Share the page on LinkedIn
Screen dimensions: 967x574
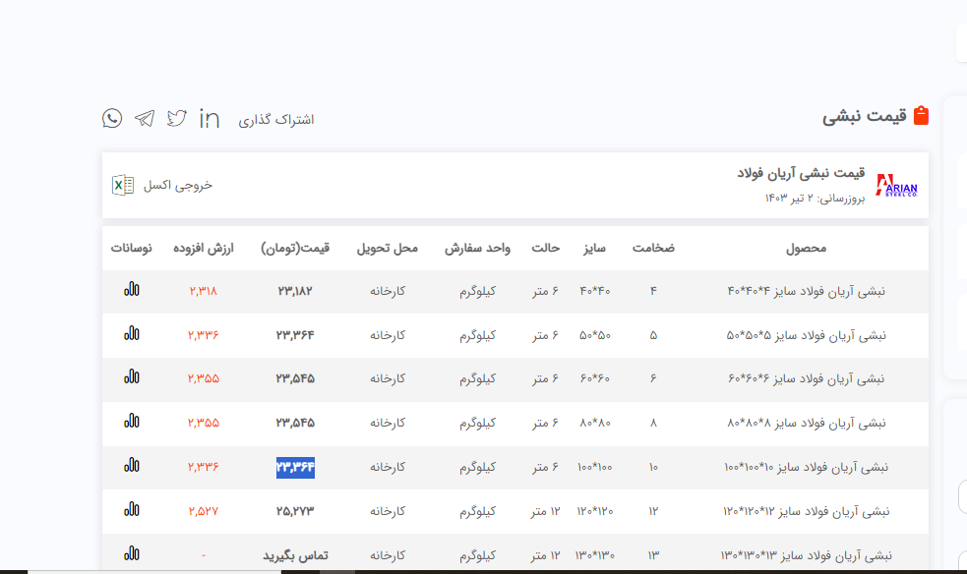[x=210, y=119]
